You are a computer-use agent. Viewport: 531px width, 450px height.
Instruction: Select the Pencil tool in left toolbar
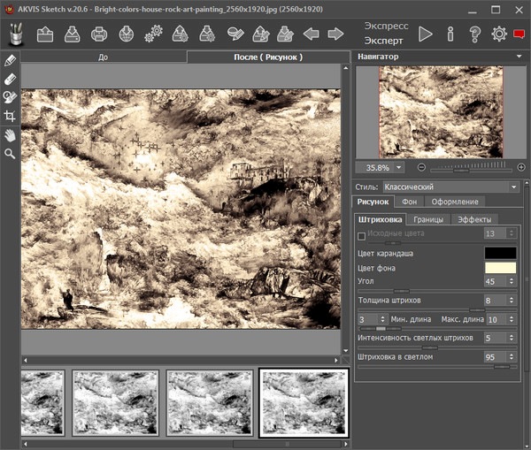click(10, 61)
